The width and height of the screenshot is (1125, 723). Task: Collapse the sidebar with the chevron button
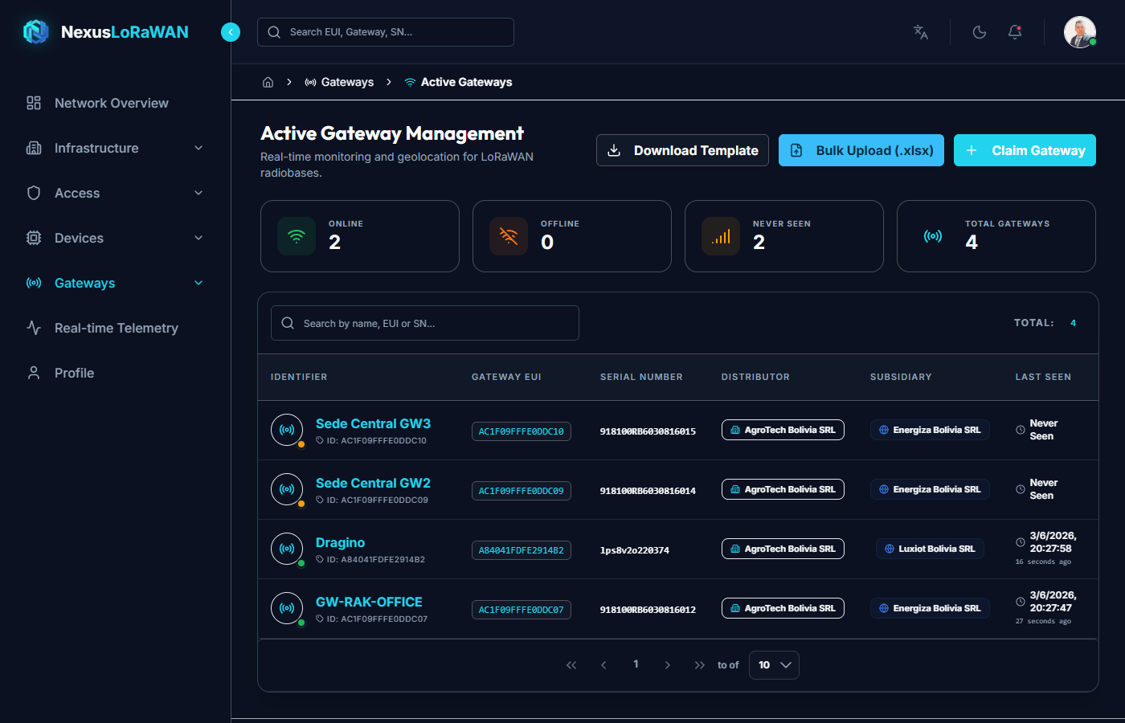click(231, 32)
